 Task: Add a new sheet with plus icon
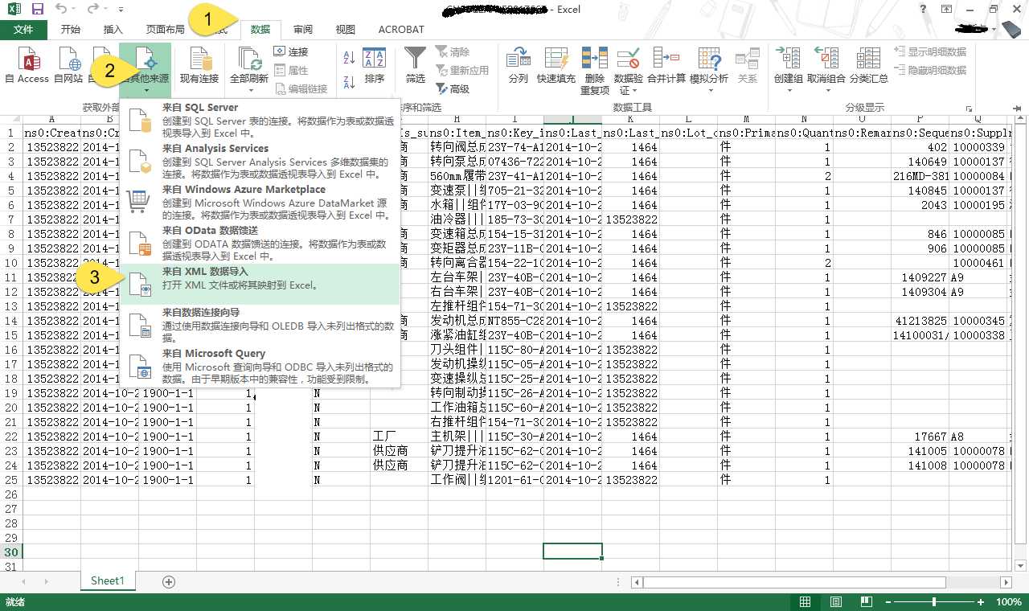point(169,581)
